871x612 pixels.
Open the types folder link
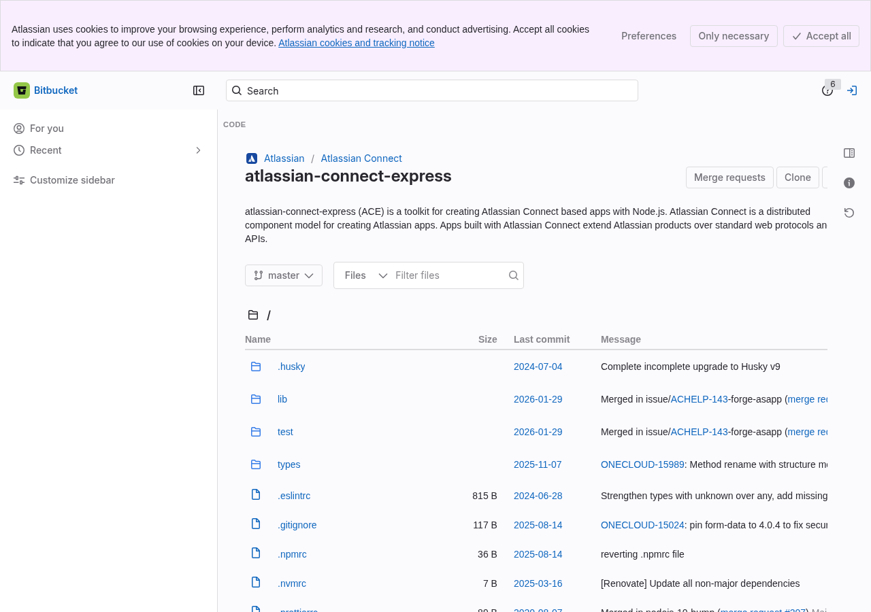click(x=289, y=464)
